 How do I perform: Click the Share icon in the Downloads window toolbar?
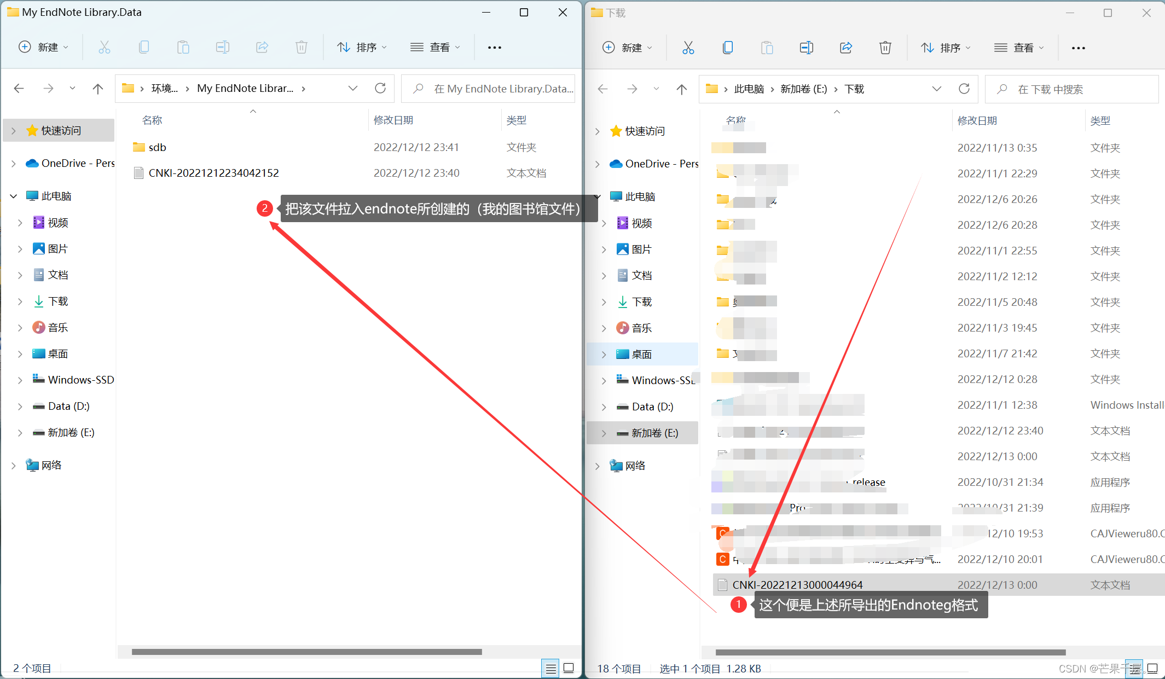846,48
